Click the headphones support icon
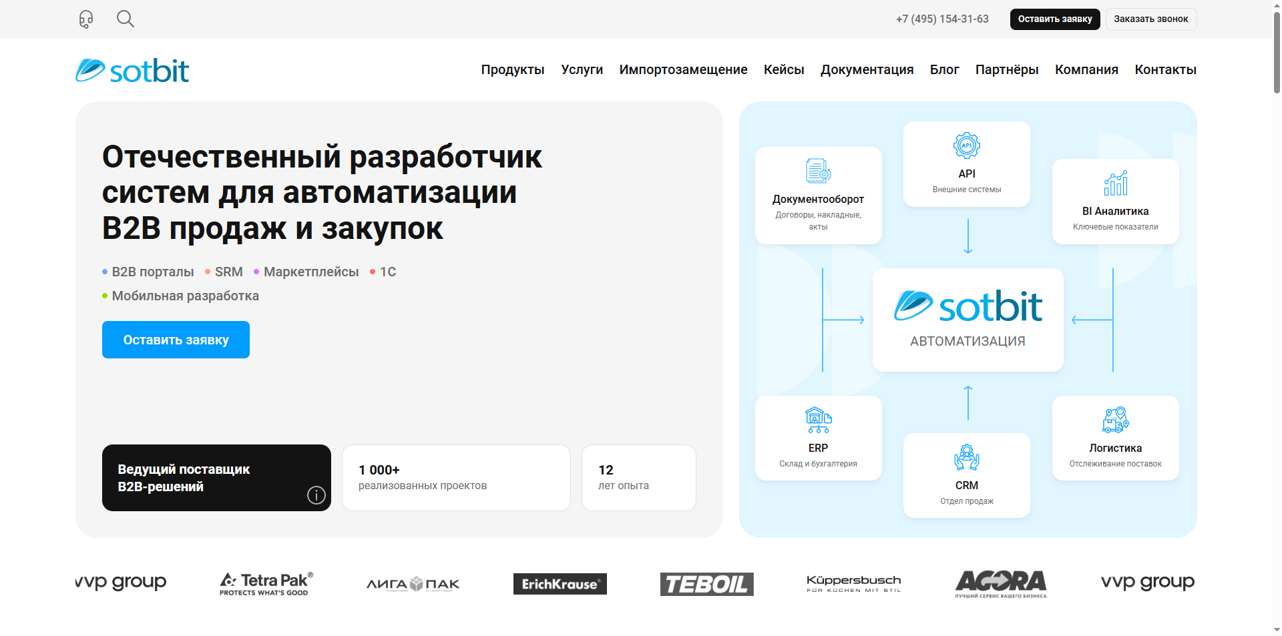 (x=85, y=19)
